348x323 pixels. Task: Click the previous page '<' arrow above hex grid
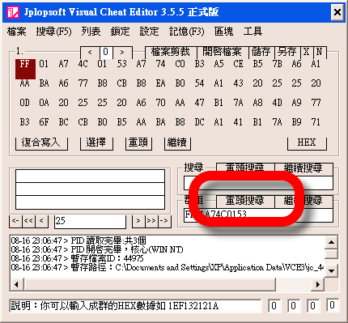coord(90,53)
